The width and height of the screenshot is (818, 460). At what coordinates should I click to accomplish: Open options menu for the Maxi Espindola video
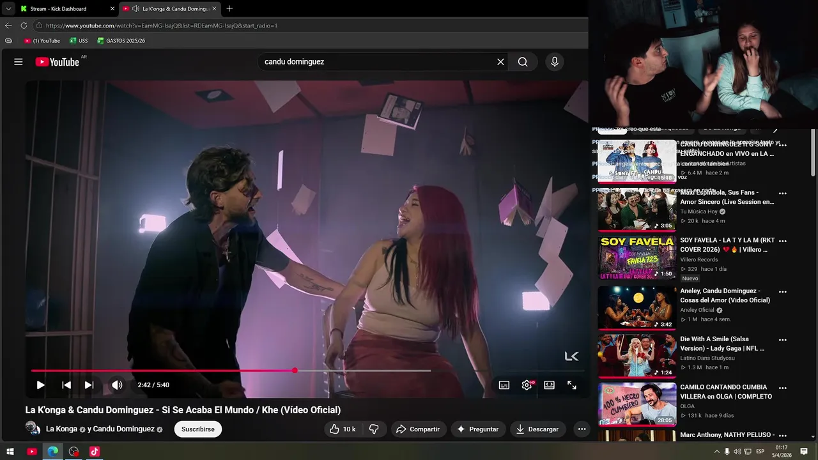point(783,193)
